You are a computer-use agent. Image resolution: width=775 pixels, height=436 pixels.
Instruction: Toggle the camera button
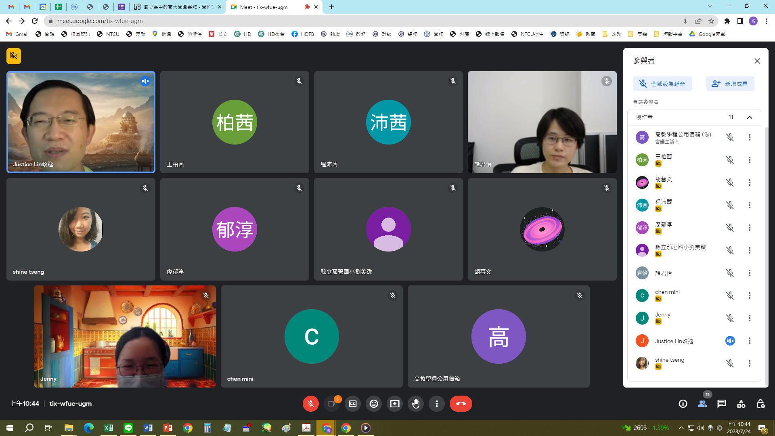(332, 404)
